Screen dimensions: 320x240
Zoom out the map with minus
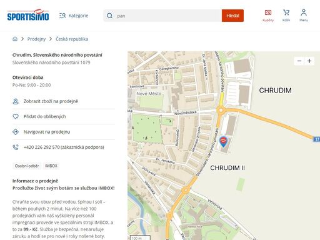coord(299,61)
